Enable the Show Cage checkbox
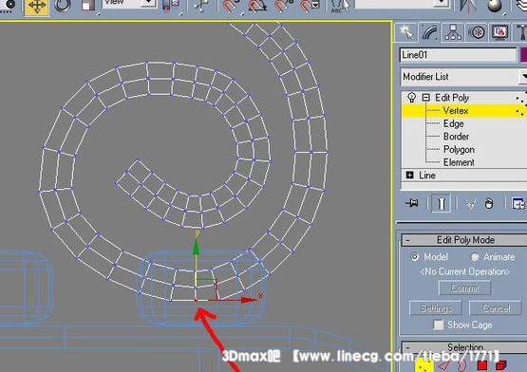Image resolution: width=527 pixels, height=372 pixels. pyautogui.click(x=438, y=325)
